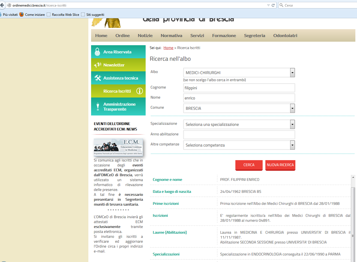Open the URL history dropdown arrow

point(268,5)
